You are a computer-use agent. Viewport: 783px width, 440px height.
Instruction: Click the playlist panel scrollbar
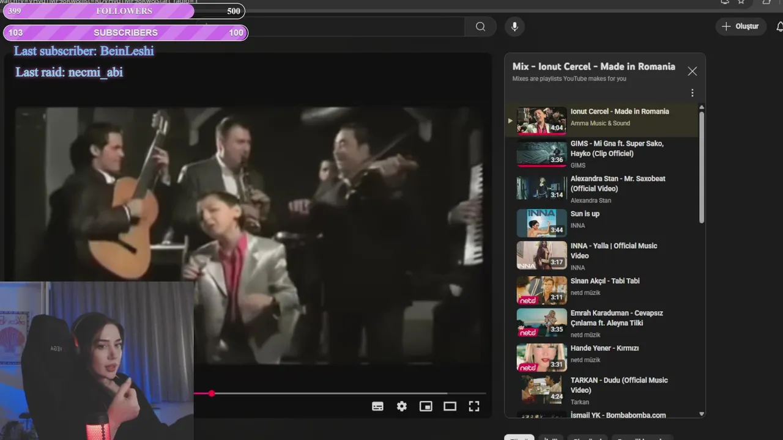coord(702,168)
